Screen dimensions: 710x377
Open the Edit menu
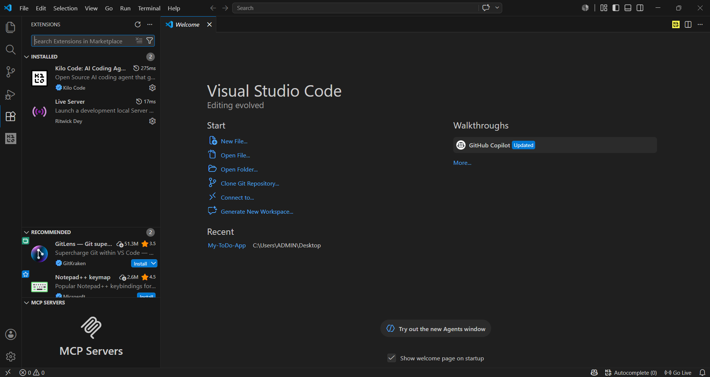point(41,8)
